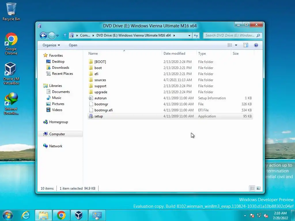Viewport: 295px width, 221px height.
Task: Click the Forward navigation arrow
Action: (51, 35)
